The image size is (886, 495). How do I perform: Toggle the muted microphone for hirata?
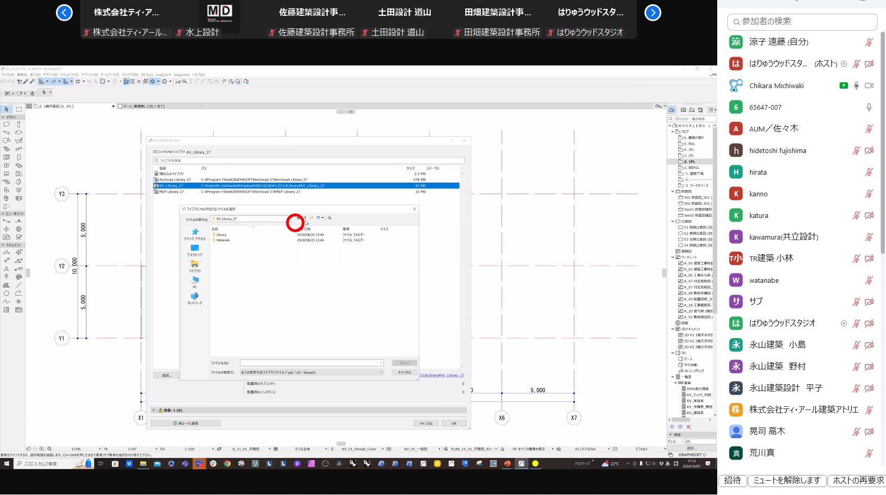(869, 172)
